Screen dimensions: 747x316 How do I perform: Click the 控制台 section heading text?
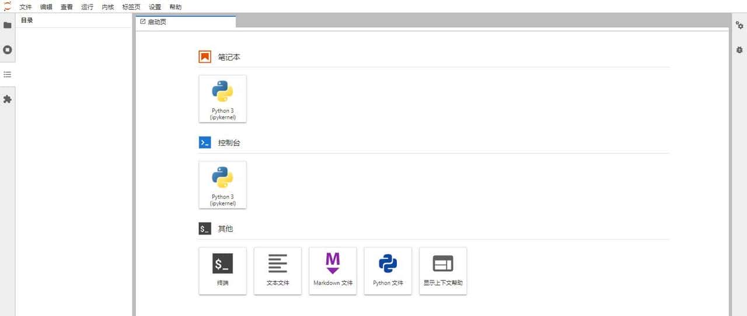229,143
